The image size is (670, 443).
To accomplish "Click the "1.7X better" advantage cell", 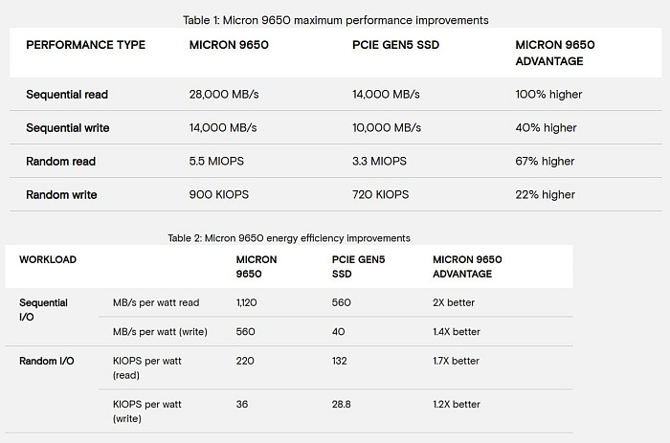I will (457, 361).
